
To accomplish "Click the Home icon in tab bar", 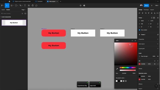I will [x=9, y=1].
